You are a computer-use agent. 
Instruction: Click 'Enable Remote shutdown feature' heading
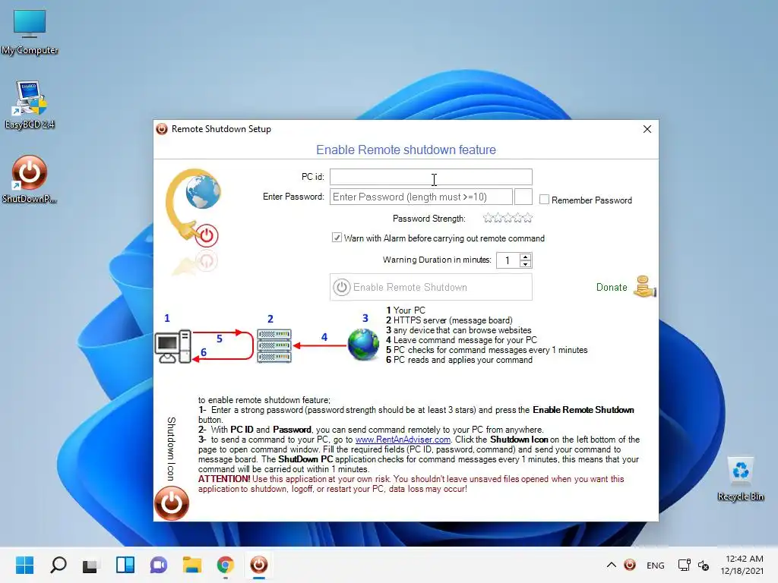(406, 150)
